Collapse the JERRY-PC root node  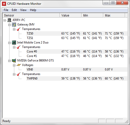click(5, 20)
